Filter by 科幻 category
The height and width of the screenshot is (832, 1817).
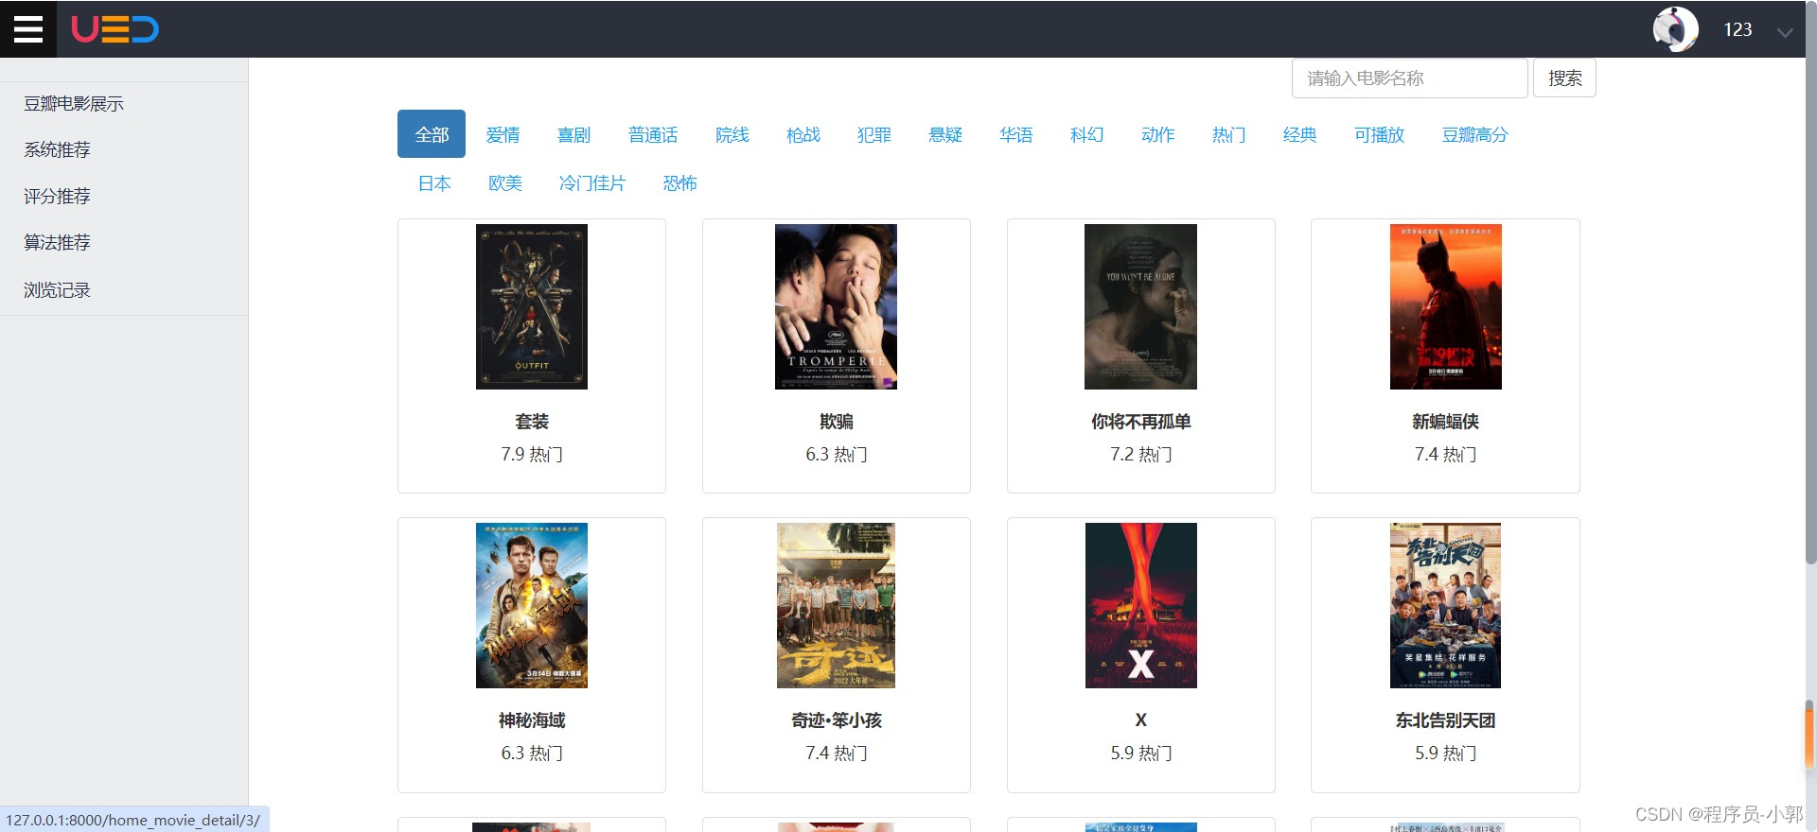point(1086,134)
